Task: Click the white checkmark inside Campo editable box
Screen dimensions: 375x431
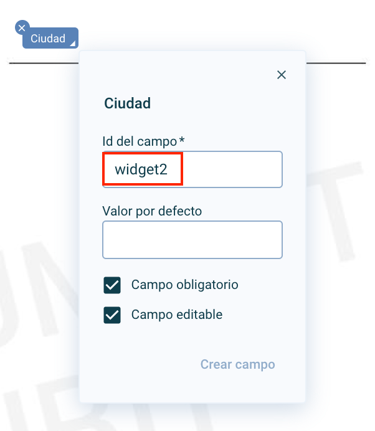Action: (x=112, y=315)
